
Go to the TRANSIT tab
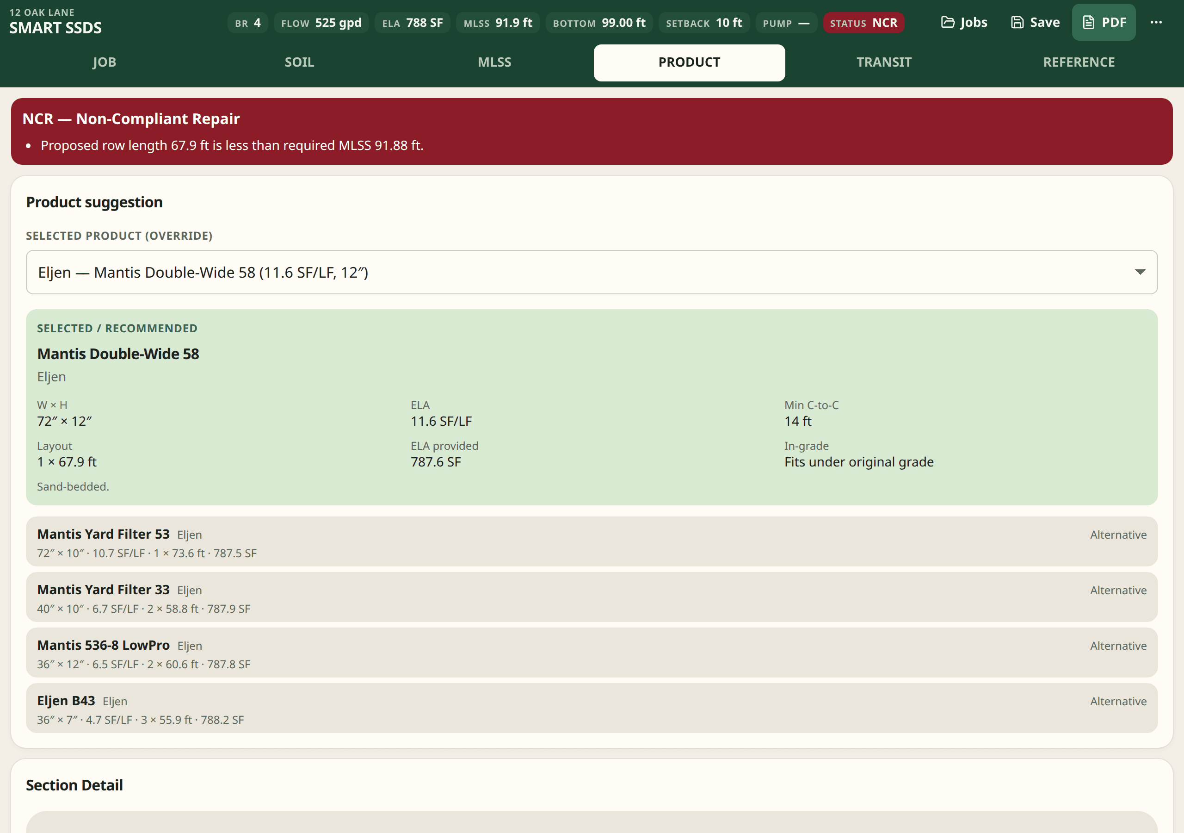click(x=884, y=62)
